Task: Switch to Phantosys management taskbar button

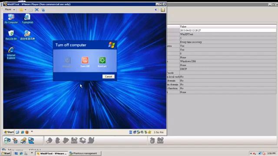Action: click(x=85, y=153)
